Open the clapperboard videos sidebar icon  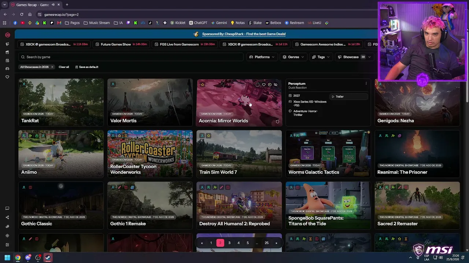[x=7, y=52]
